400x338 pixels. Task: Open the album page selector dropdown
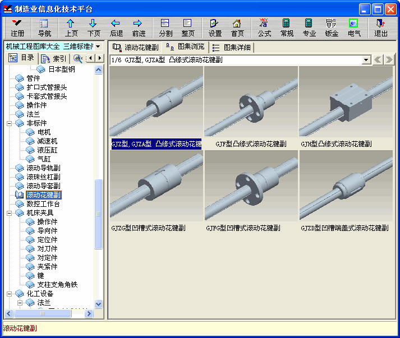(366, 59)
